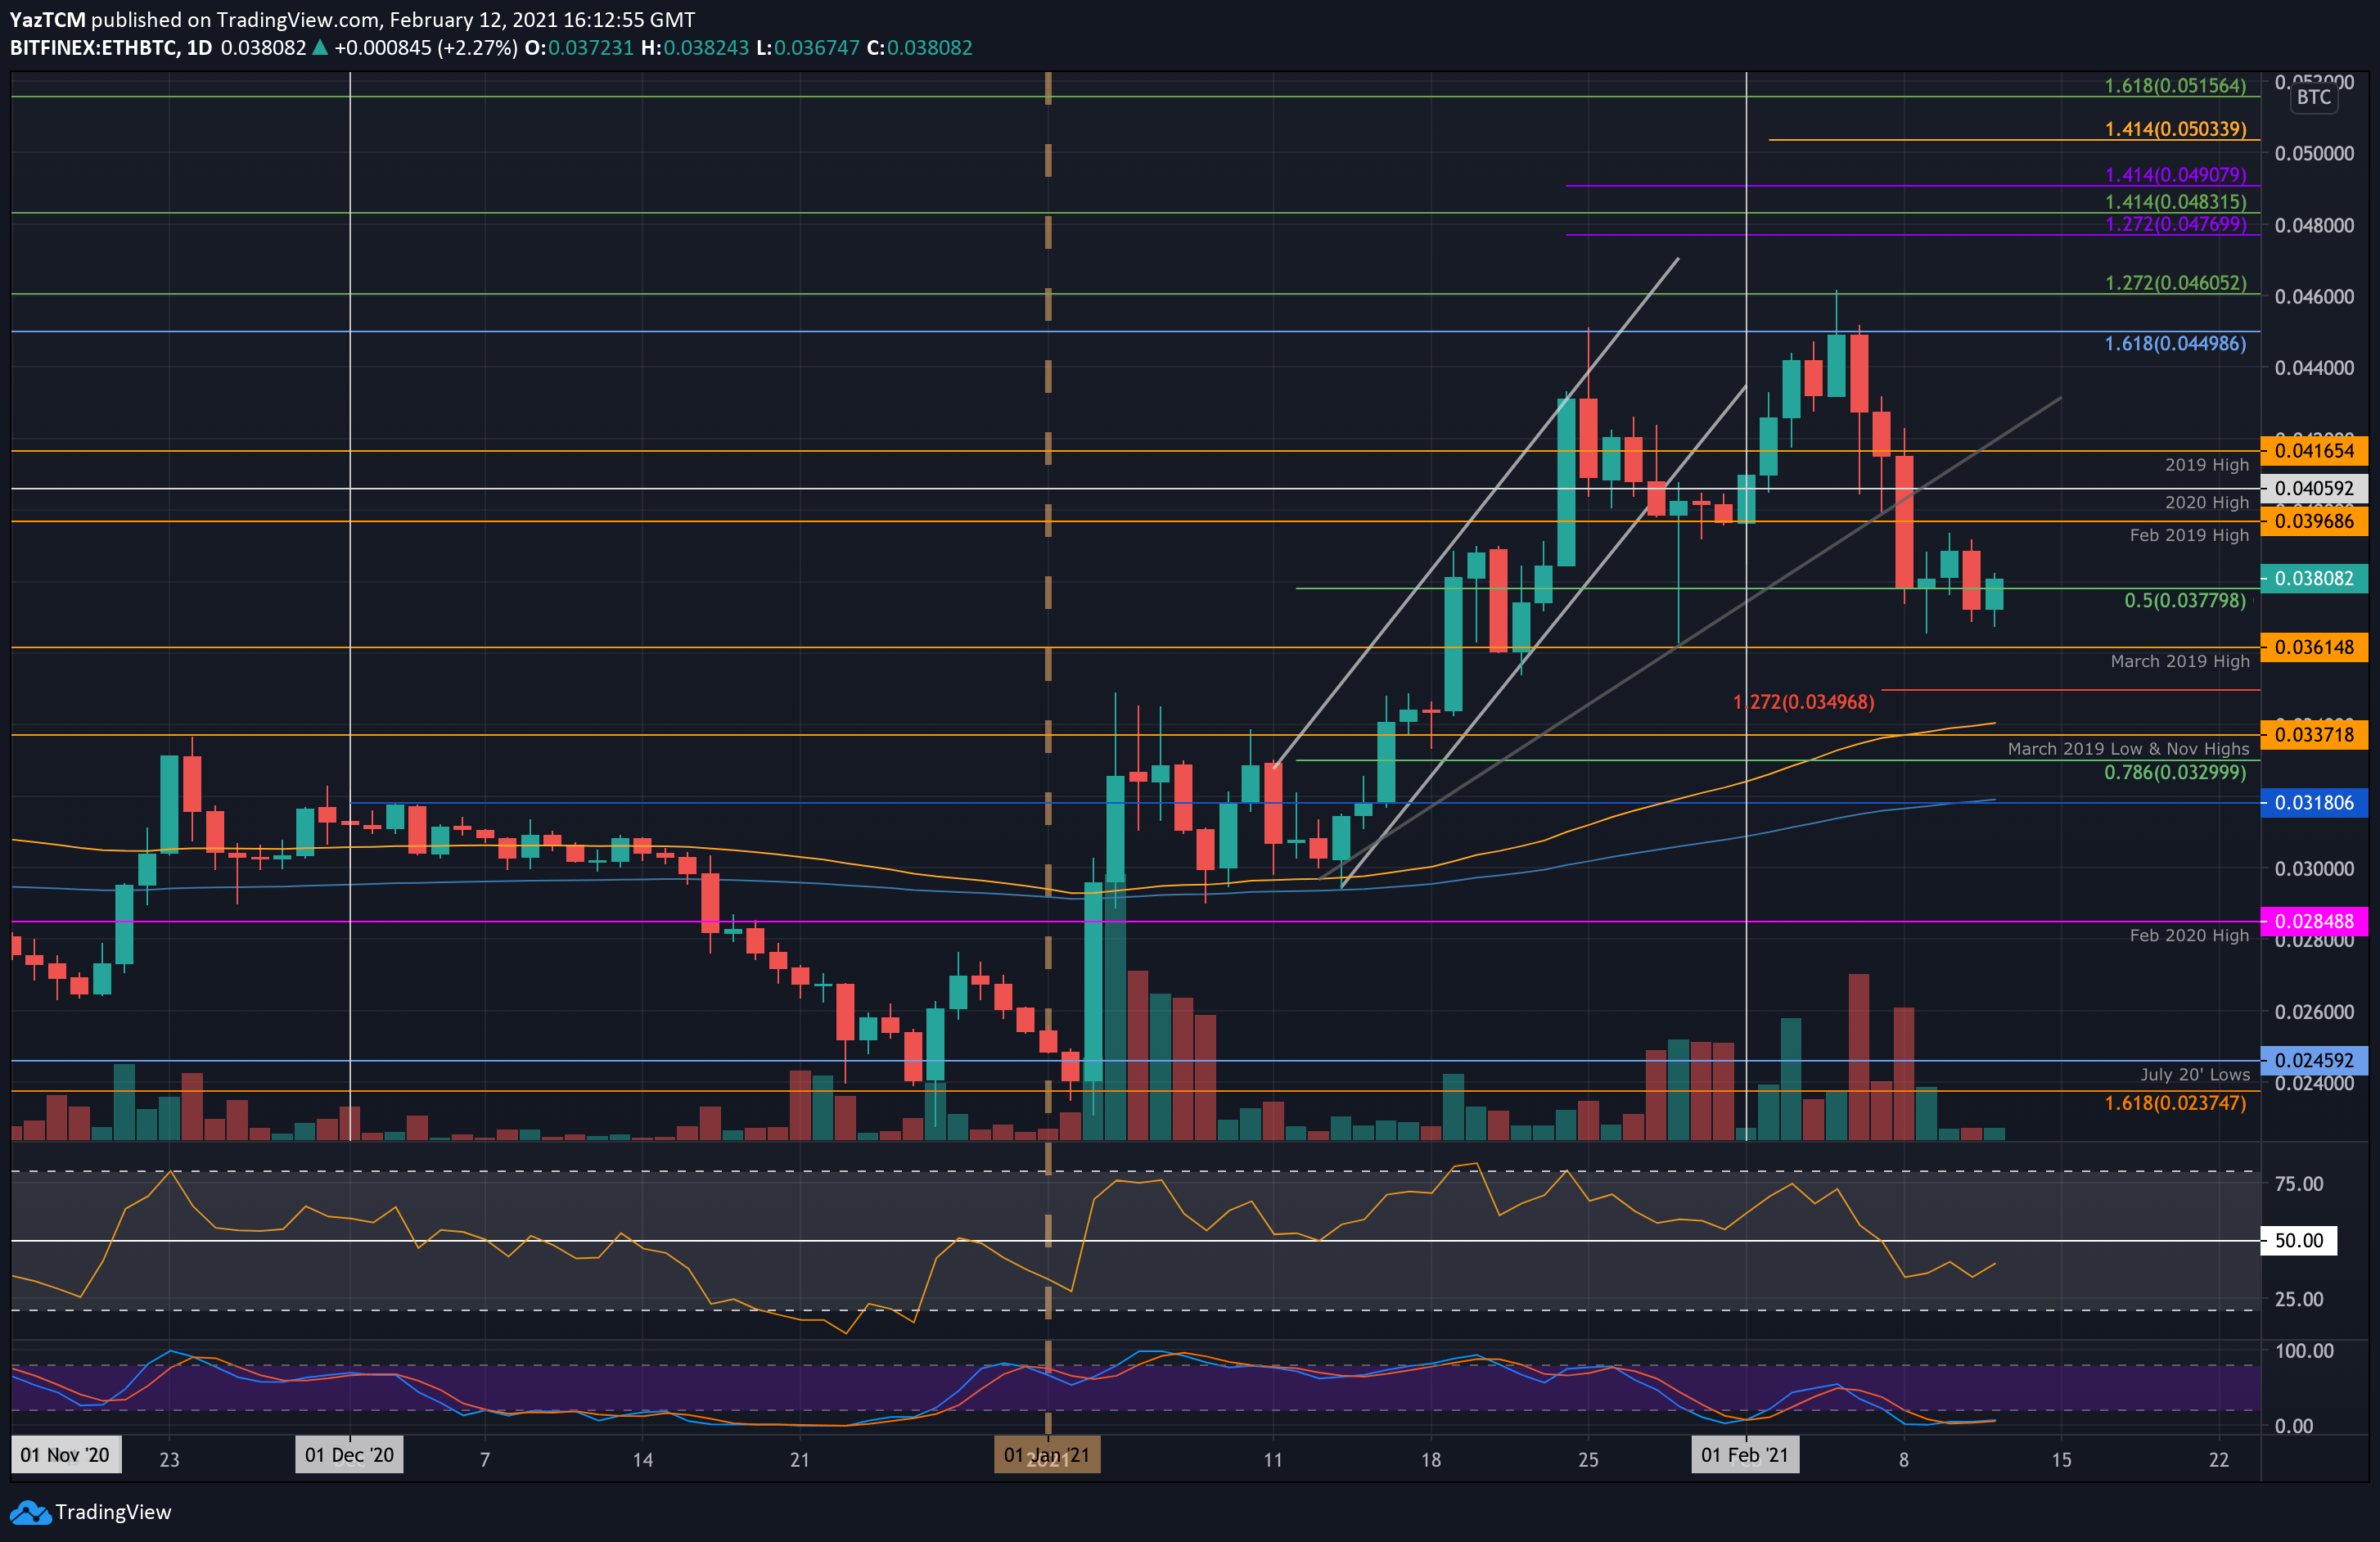Click the orange price tag 0.041654
Screen dimensions: 2380x1542
[2315, 450]
